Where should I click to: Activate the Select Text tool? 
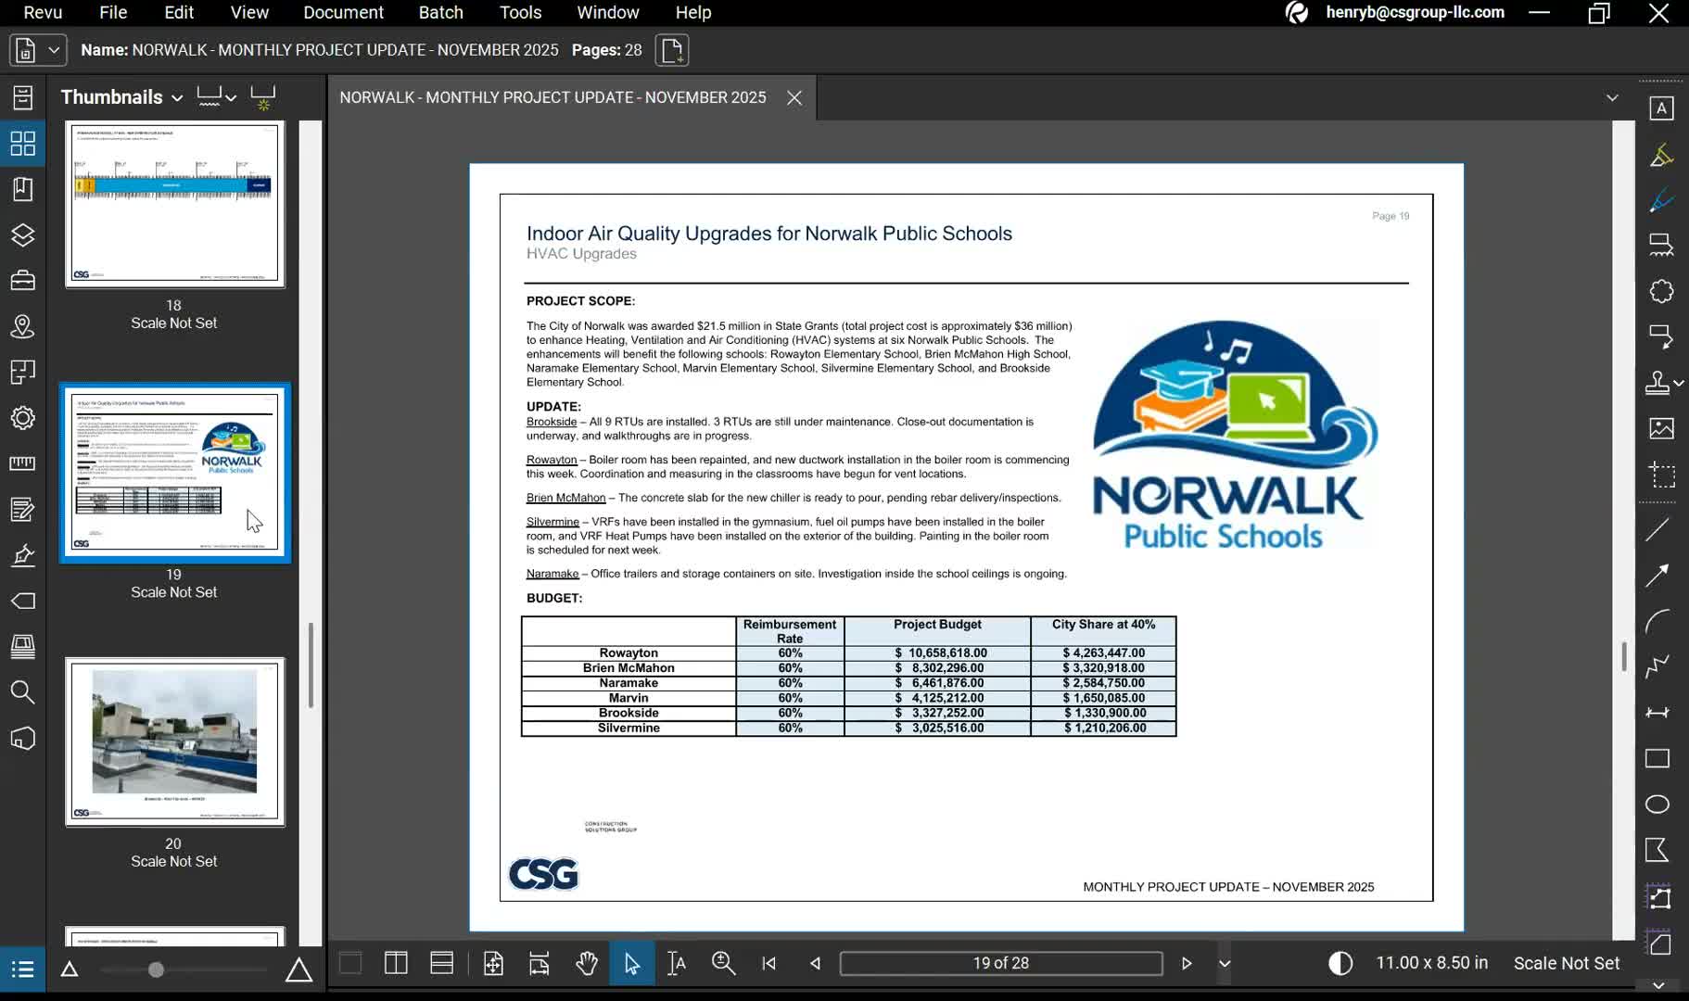coord(676,963)
